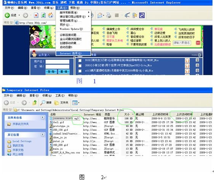
Task: Open the IE Back button history dropdown arrow
Action: [x=19, y=15]
